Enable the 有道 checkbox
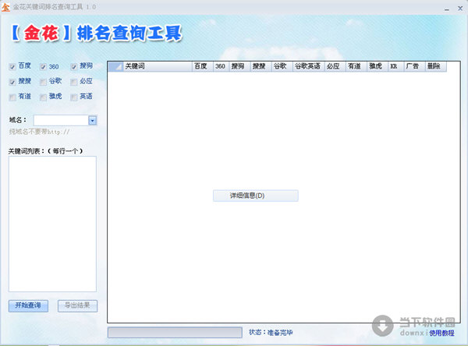 click(12, 97)
